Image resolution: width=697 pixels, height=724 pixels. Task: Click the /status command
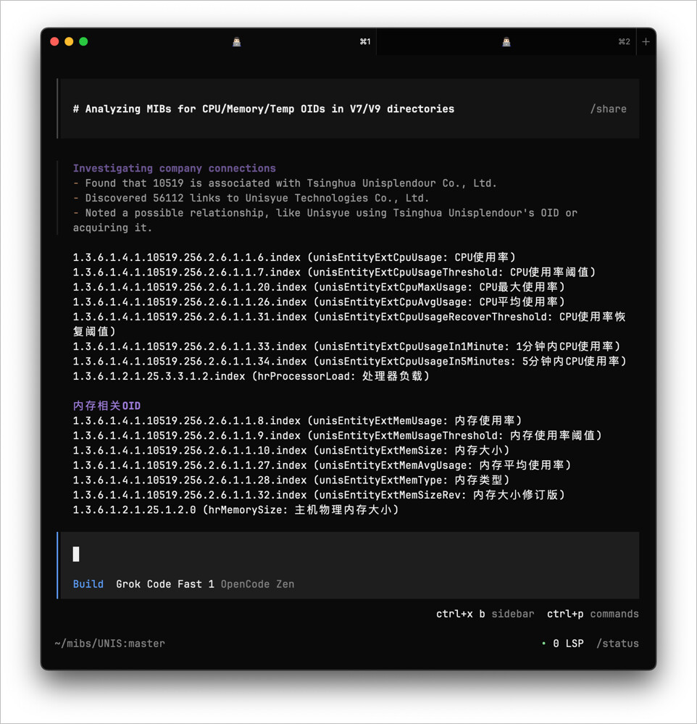(x=617, y=644)
